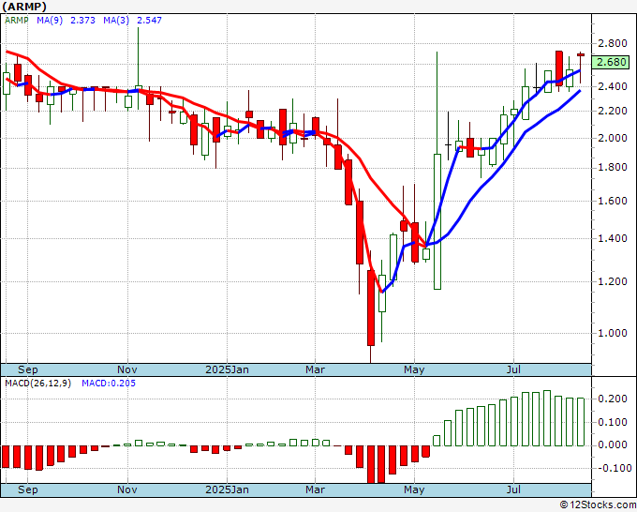The height and width of the screenshot is (512, 637).
Task: Open the 12Stocks.com copyright link
Action: click(598, 505)
